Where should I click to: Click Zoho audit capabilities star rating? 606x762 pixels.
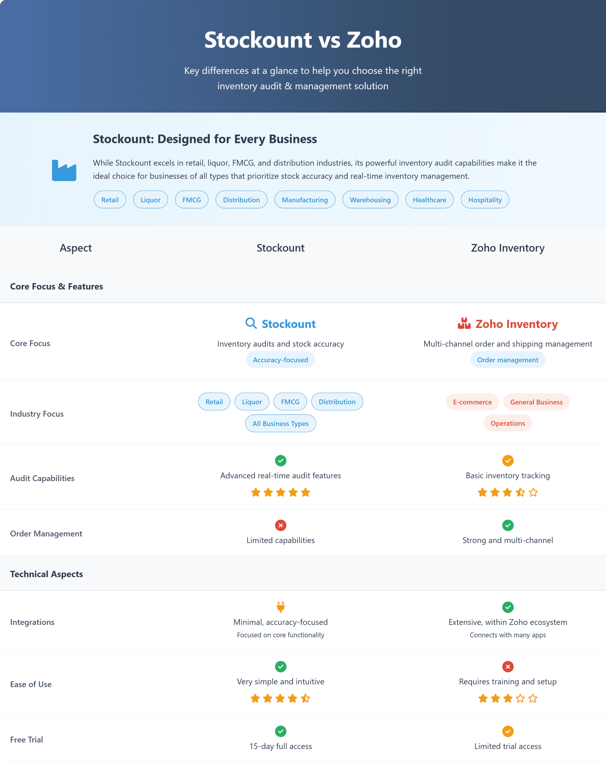pos(508,492)
